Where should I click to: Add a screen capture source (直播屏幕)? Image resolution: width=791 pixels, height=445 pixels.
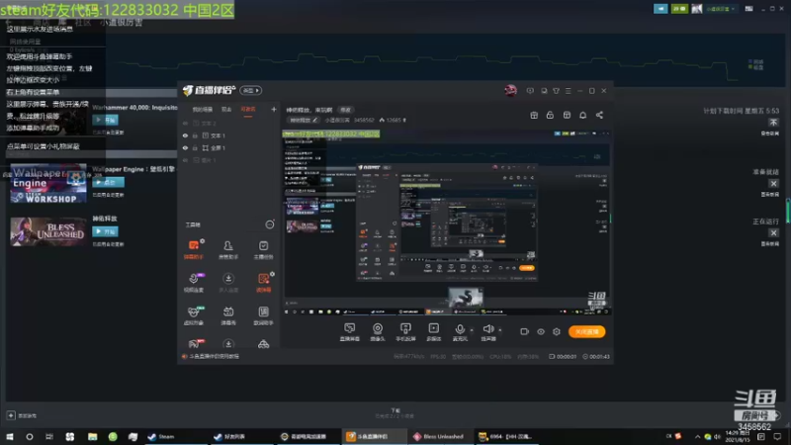click(x=350, y=332)
